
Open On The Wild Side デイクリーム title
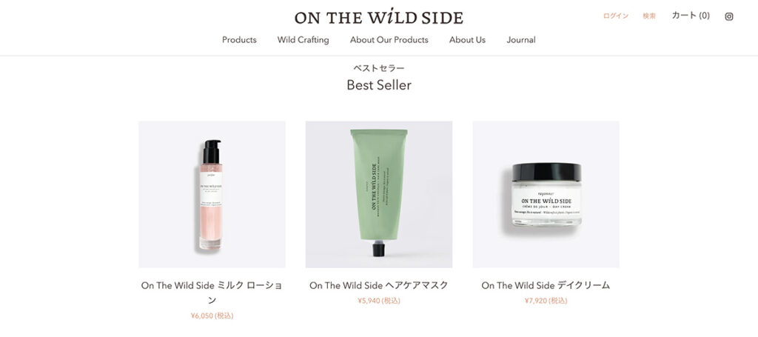coord(546,285)
